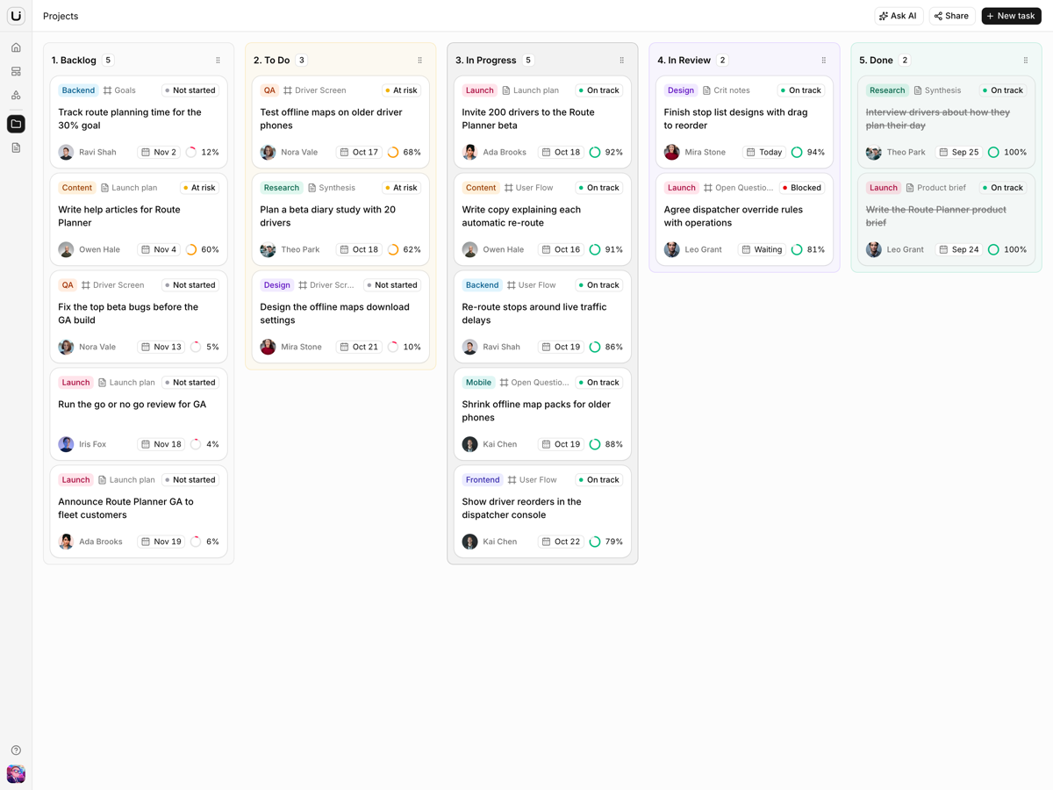Open the Home icon in the sidebar
Viewport: 1053px width, 790px height.
pyautogui.click(x=16, y=47)
